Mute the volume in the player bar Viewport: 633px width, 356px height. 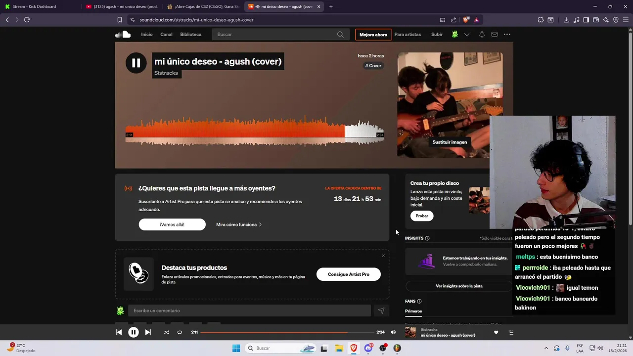click(393, 332)
